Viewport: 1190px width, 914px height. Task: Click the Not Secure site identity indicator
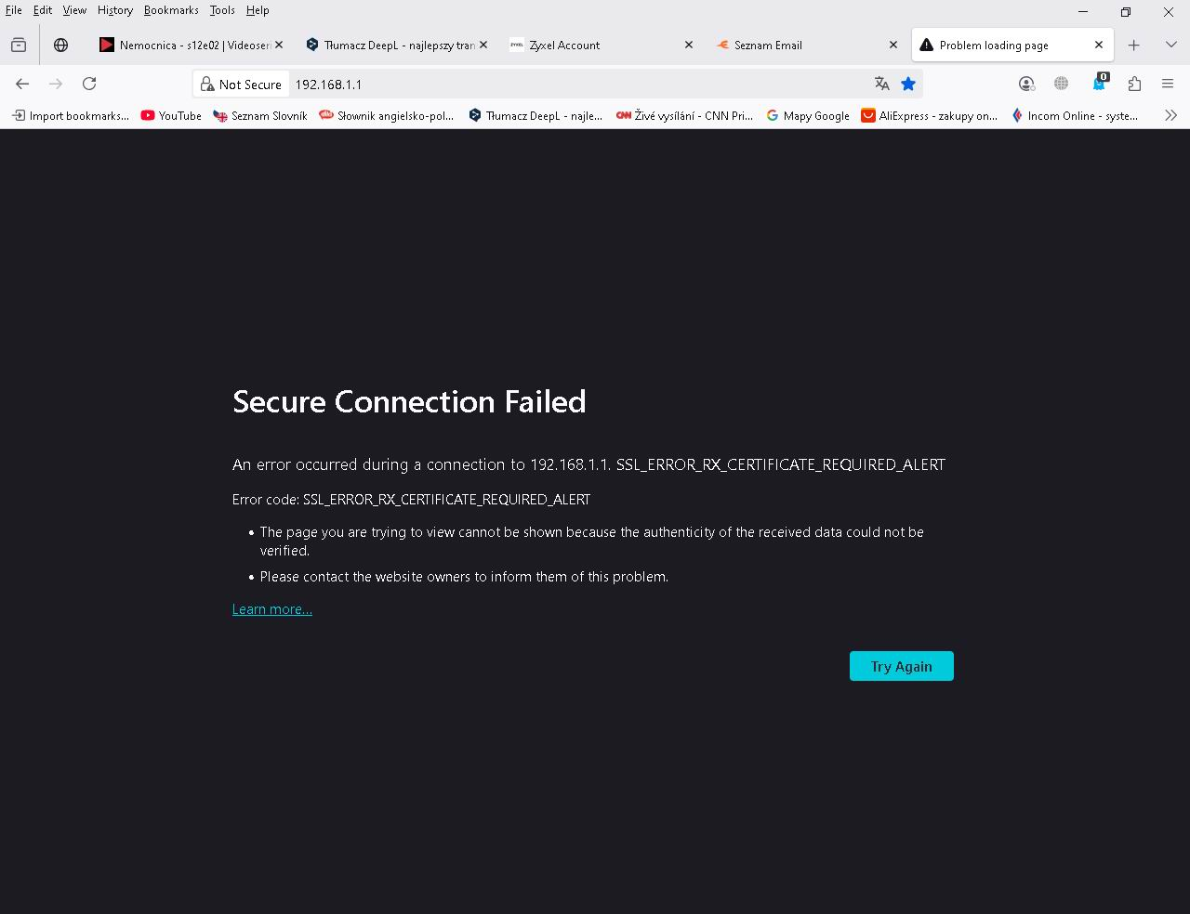[x=241, y=84]
